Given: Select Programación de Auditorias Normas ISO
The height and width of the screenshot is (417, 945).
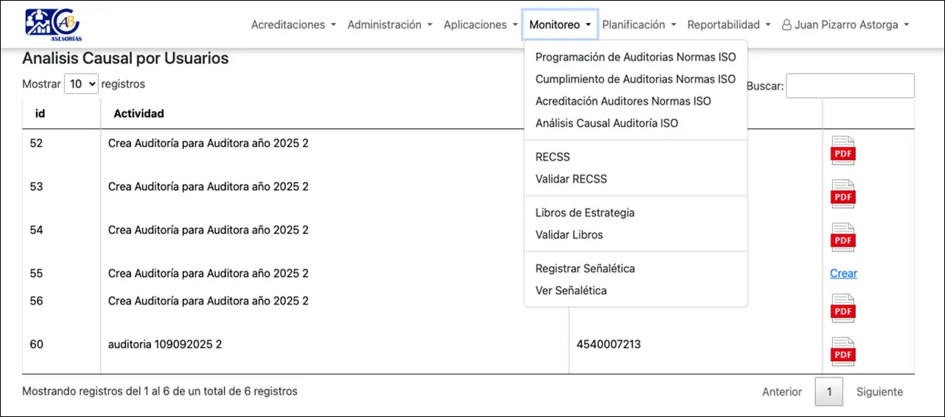Looking at the screenshot, I should pos(635,57).
